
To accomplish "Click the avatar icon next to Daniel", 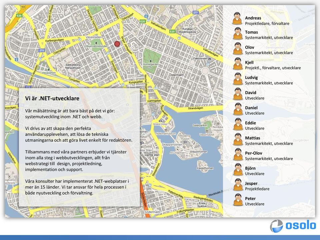I will pyautogui.click(x=238, y=109).
